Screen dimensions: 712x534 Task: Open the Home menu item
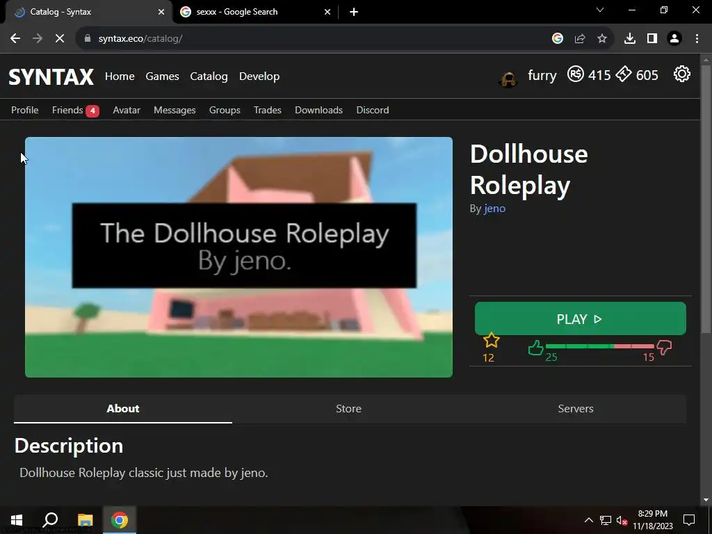pyautogui.click(x=120, y=76)
